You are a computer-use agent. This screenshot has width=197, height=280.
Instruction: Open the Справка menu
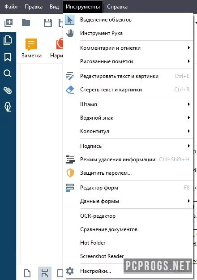click(117, 7)
